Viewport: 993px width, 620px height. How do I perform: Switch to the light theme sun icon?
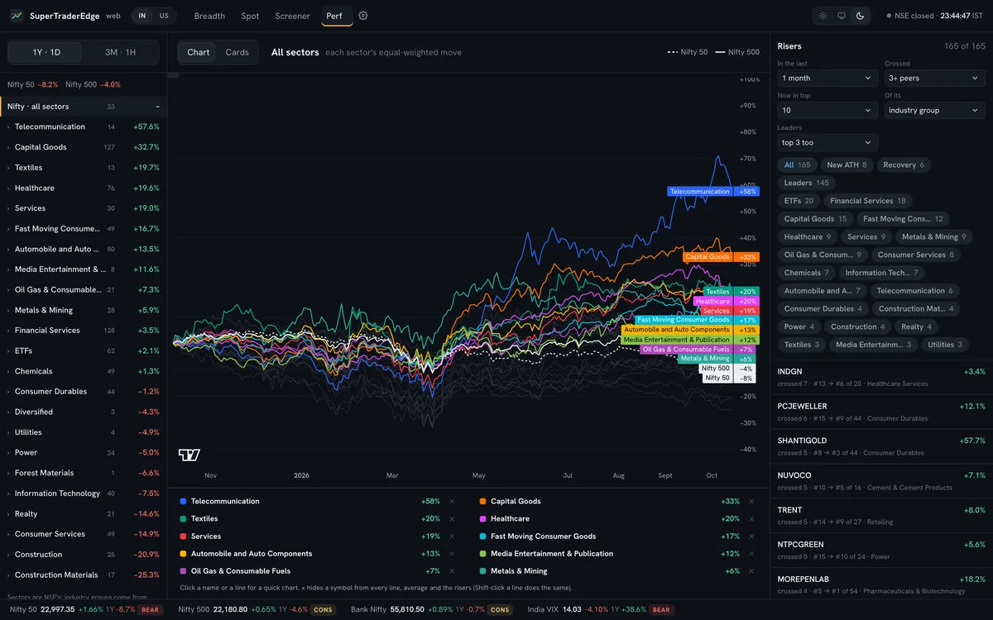[823, 16]
